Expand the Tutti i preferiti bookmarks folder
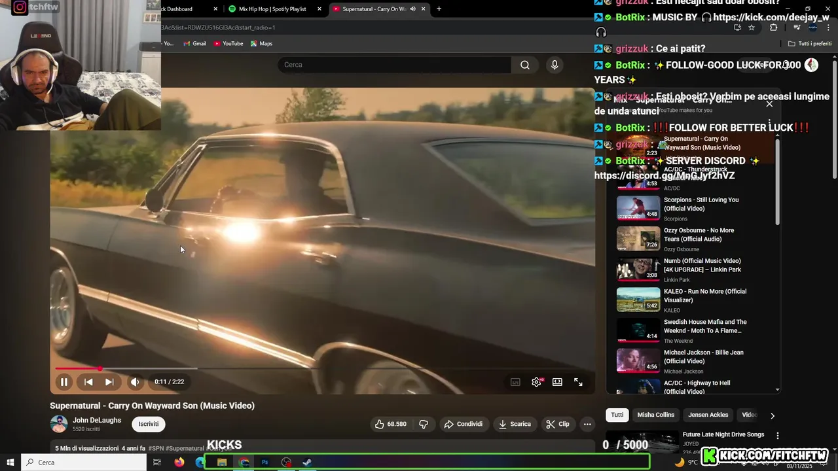 click(x=810, y=44)
